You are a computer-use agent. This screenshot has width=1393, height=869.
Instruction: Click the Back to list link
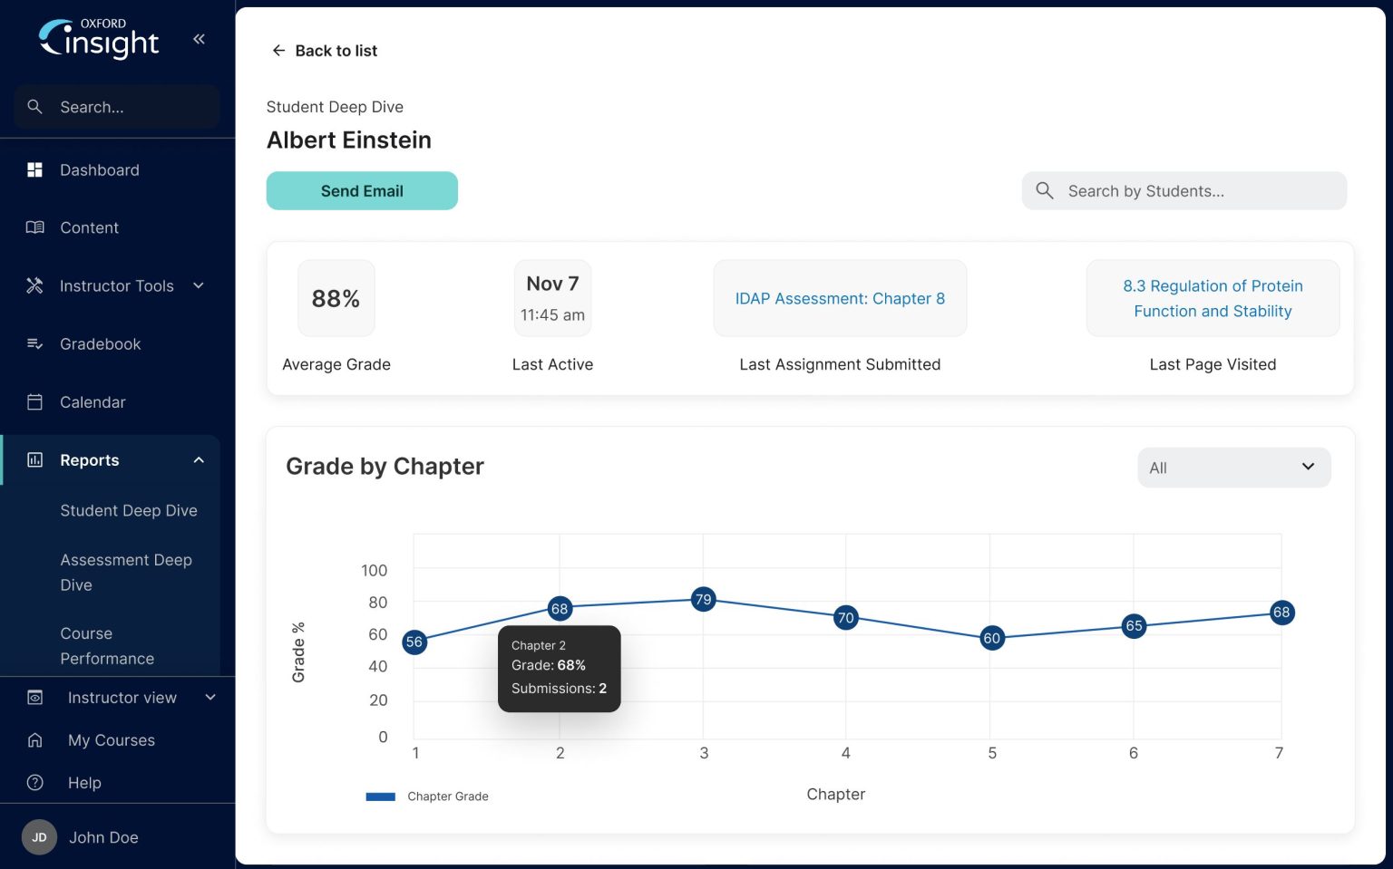(x=324, y=51)
